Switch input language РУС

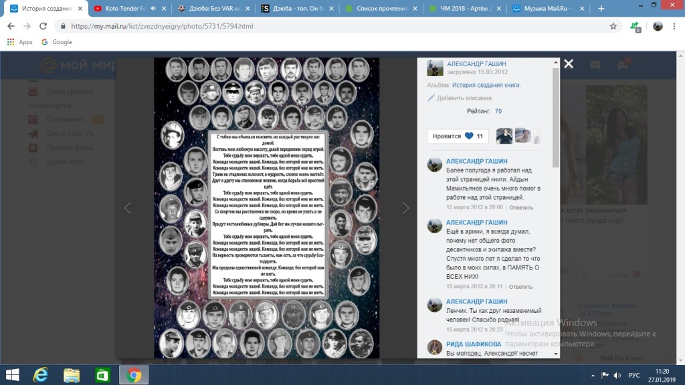point(634,376)
